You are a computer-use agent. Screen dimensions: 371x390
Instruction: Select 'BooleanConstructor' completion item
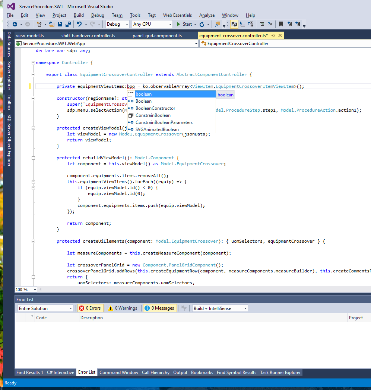coord(171,108)
